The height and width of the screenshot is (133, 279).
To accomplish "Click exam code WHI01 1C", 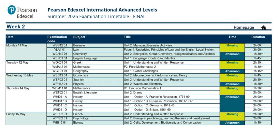I will (x=60, y=105).
